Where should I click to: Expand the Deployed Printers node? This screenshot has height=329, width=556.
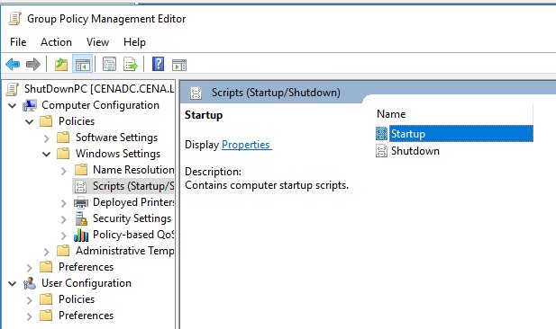tap(63, 203)
